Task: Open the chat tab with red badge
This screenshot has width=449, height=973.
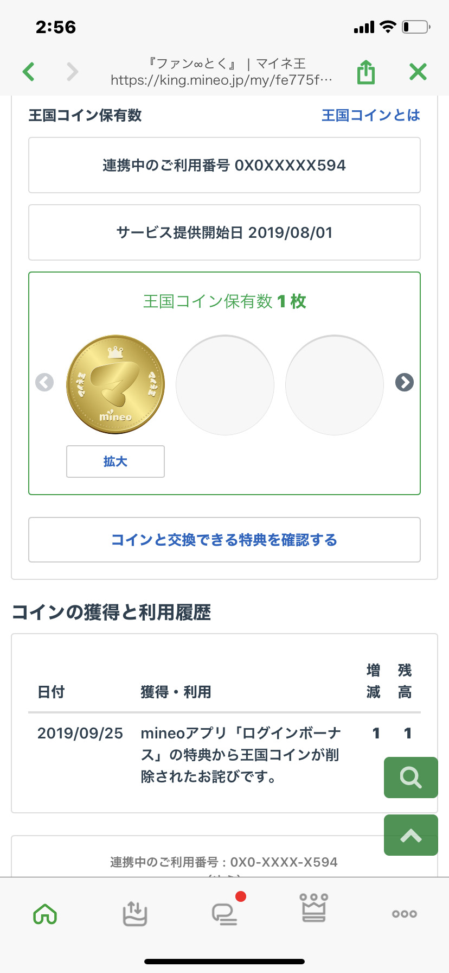Action: pyautogui.click(x=224, y=914)
